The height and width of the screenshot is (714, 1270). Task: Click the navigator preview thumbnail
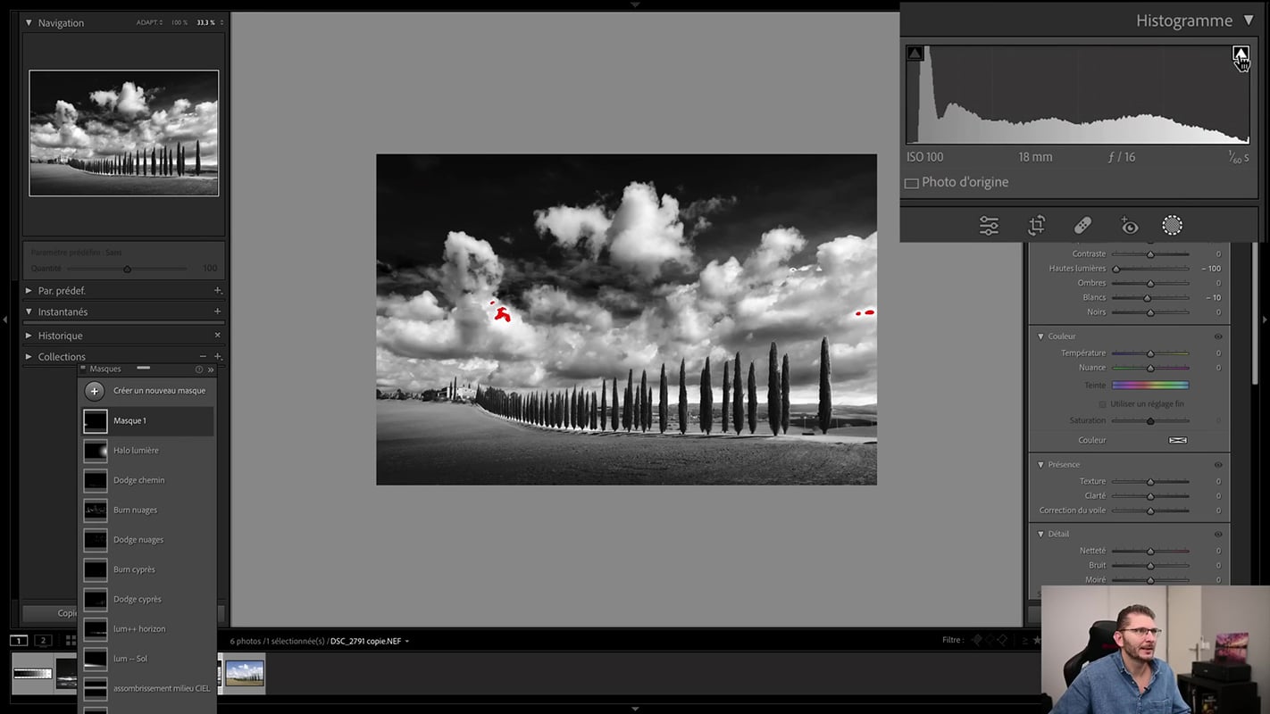(124, 133)
